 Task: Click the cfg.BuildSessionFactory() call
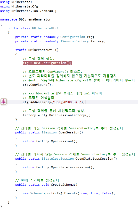(66, 115)
